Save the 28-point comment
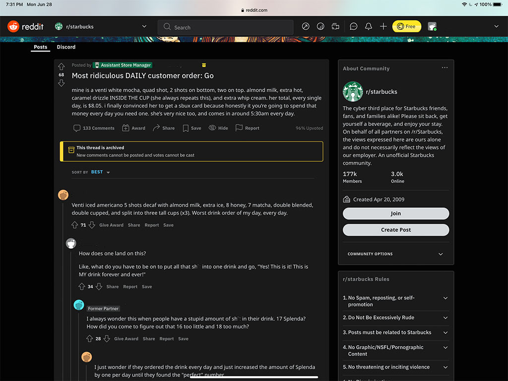Viewport: 508px width, 381px height. (183, 339)
